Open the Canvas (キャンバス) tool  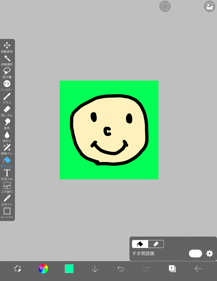pyautogui.click(x=7, y=213)
